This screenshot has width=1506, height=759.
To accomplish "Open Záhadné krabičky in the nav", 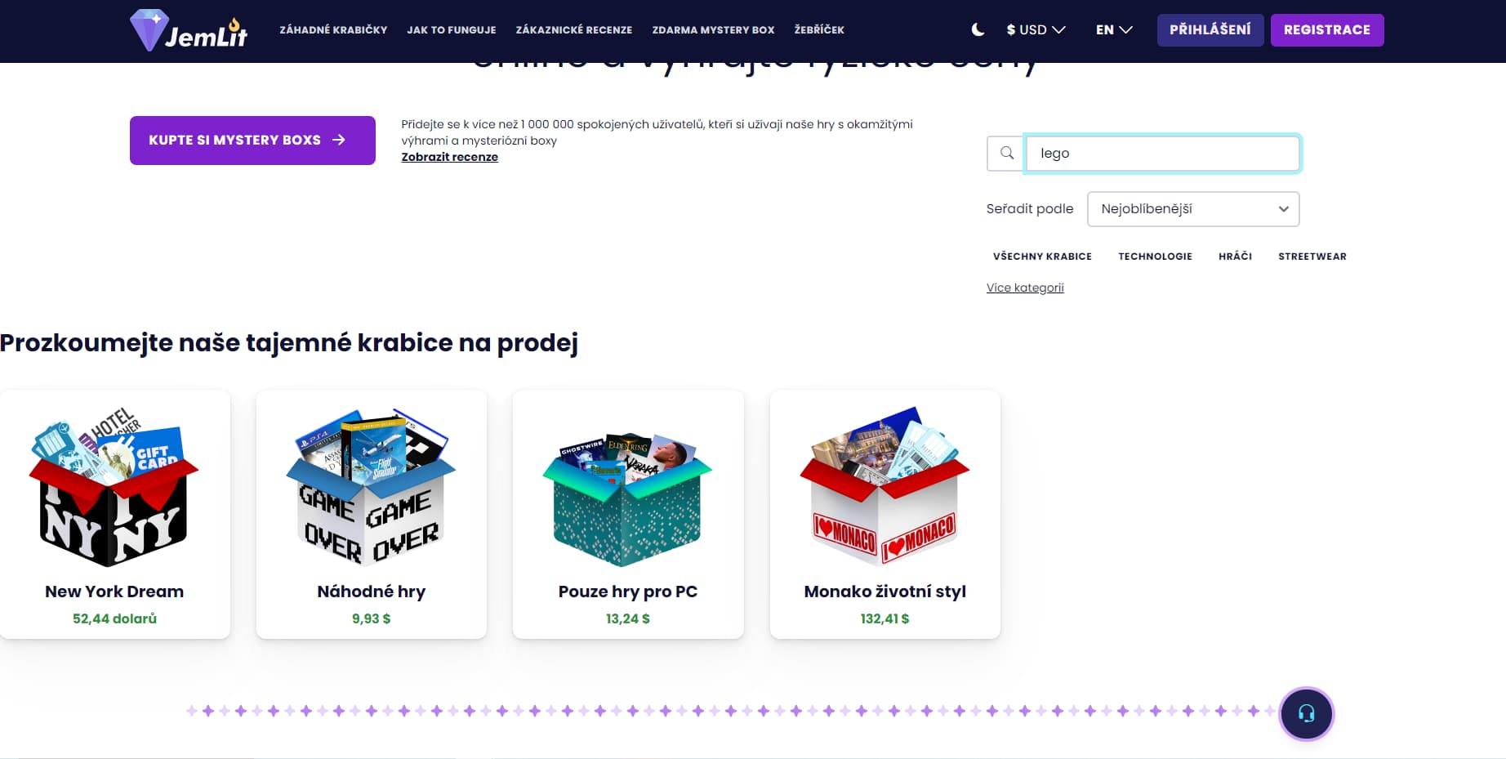I will [333, 29].
